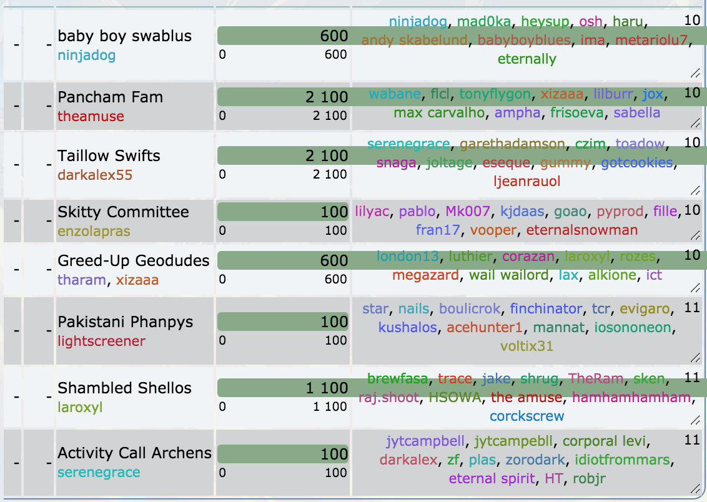The image size is (707, 502).
Task: Click the Activity Call Archens 100 budget bar
Action: 283,454
